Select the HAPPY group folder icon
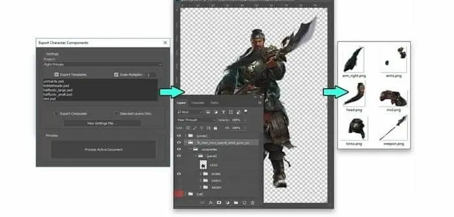The width and height of the screenshot is (454, 217). 206,181
